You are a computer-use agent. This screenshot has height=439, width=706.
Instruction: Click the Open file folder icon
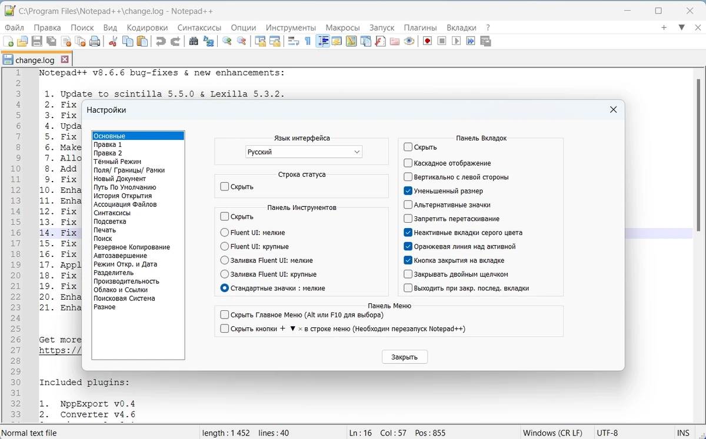point(22,41)
